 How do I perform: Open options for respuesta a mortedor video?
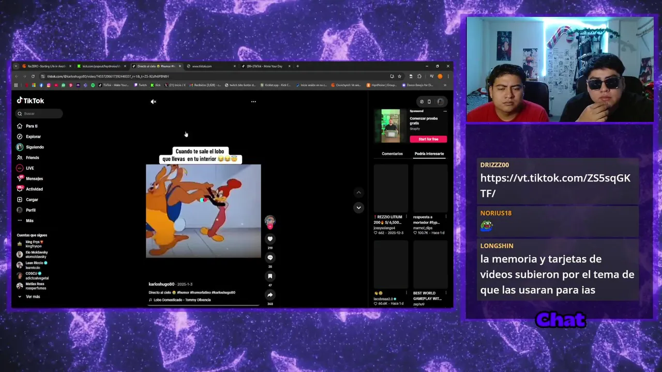(x=445, y=217)
